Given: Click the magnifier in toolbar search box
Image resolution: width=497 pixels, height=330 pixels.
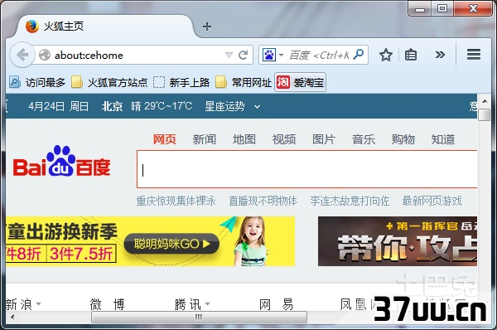Looking at the screenshot, I should [359, 55].
